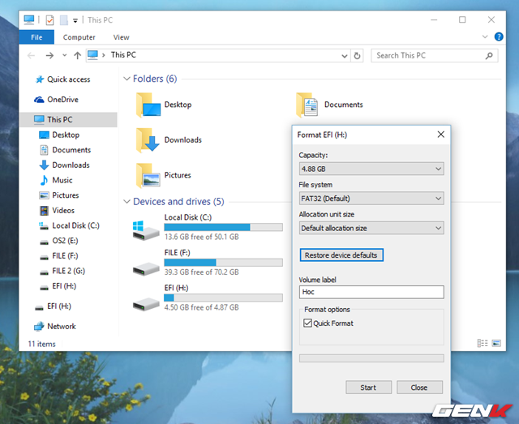Image resolution: width=519 pixels, height=424 pixels.
Task: Open the address bar history dropdown
Action: (344, 56)
